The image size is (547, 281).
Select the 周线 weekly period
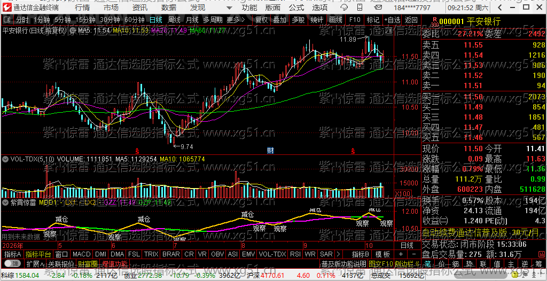(x=174, y=20)
